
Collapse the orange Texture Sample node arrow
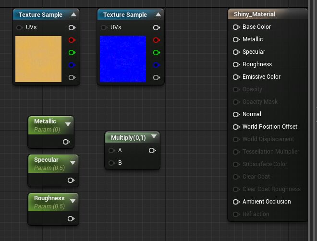click(73, 15)
